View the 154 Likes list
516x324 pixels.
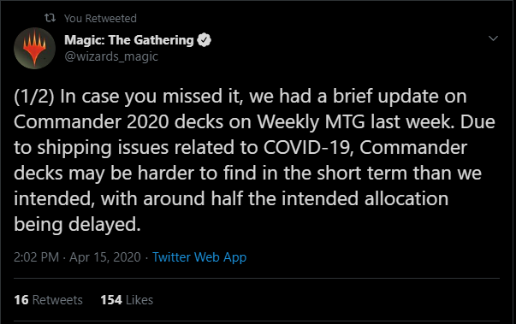(x=127, y=300)
